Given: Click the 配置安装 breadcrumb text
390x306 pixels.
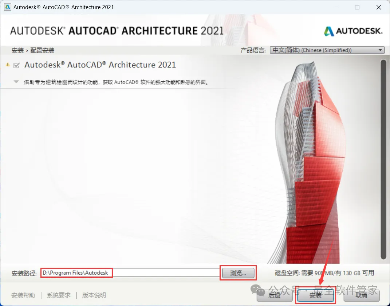Looking at the screenshot, I should click(x=42, y=50).
